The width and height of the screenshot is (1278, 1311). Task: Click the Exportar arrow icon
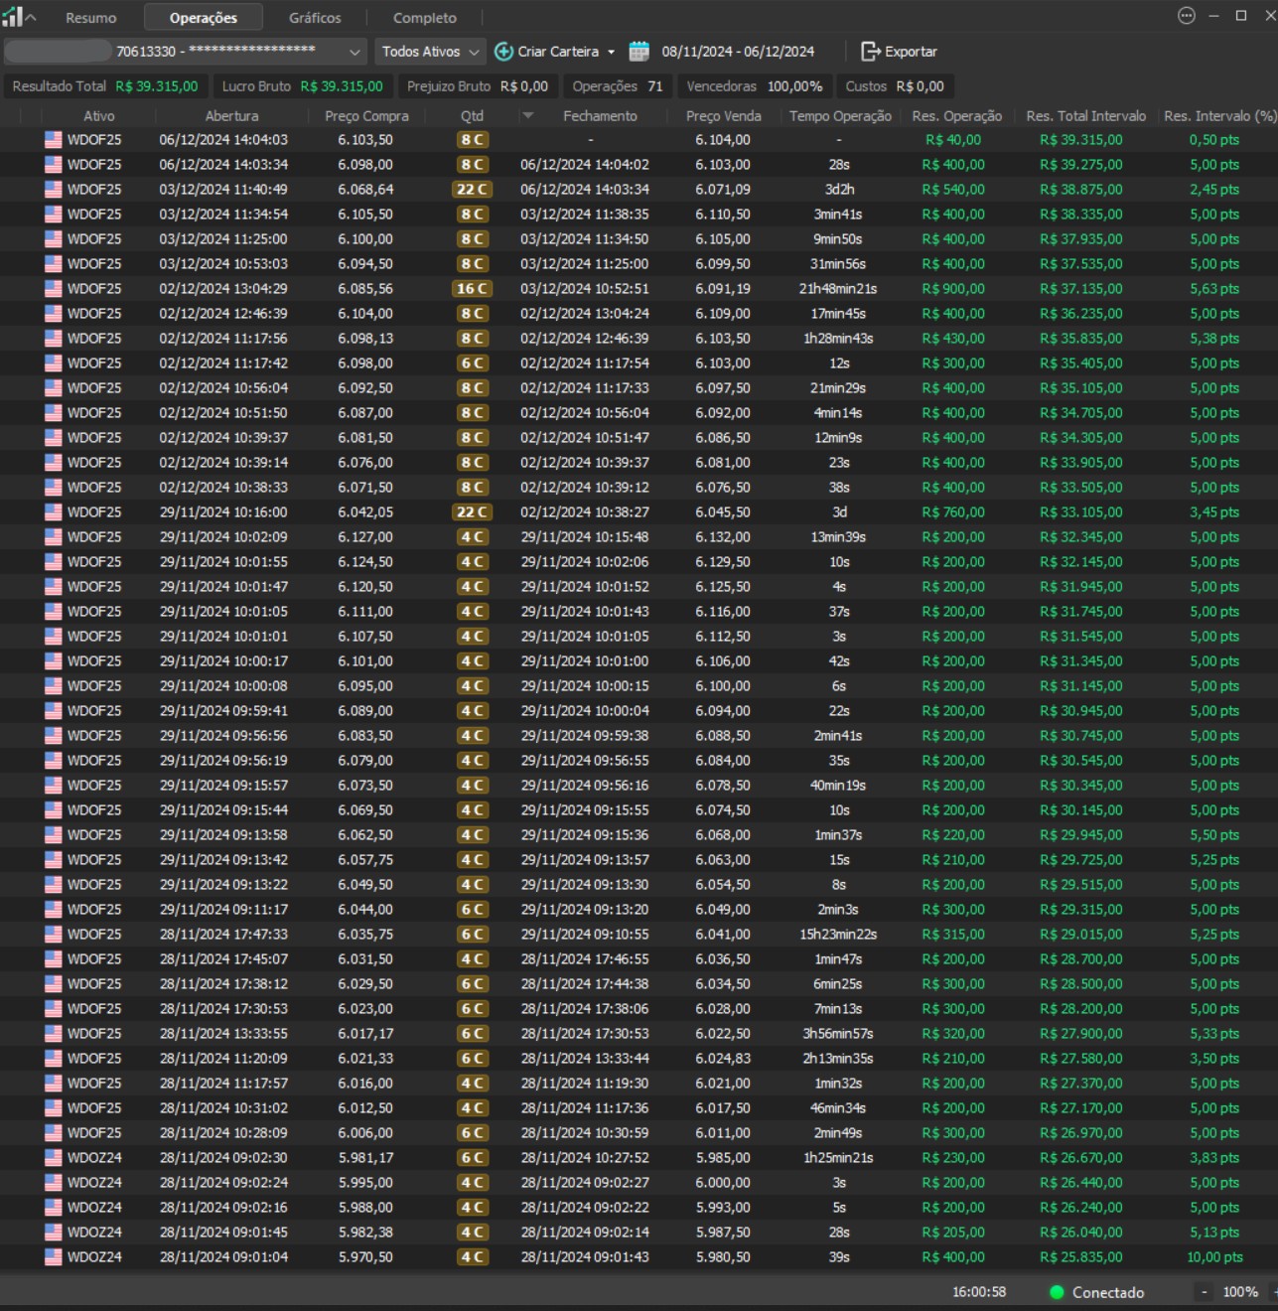point(870,52)
